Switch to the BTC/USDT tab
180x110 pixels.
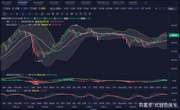tap(7, 3)
